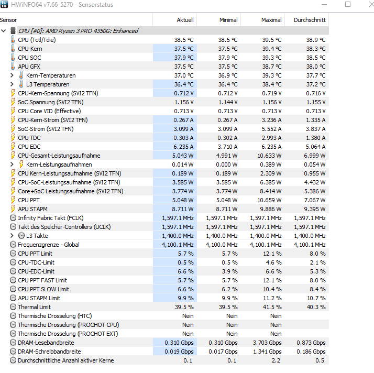Select the CPU PPT FAST Limit row

[169, 280]
